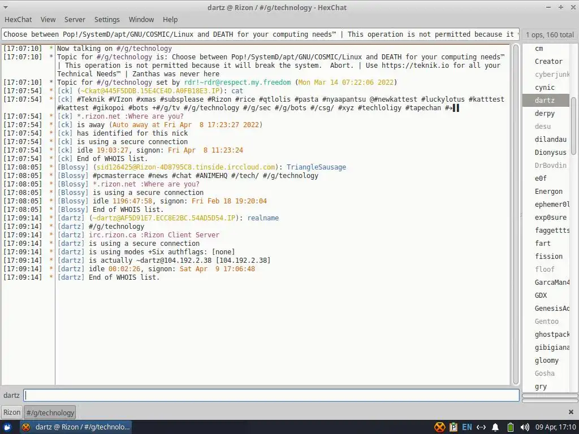The image size is (579, 434).
Task: Select user cyberjunk in the user list
Action: coord(546,74)
